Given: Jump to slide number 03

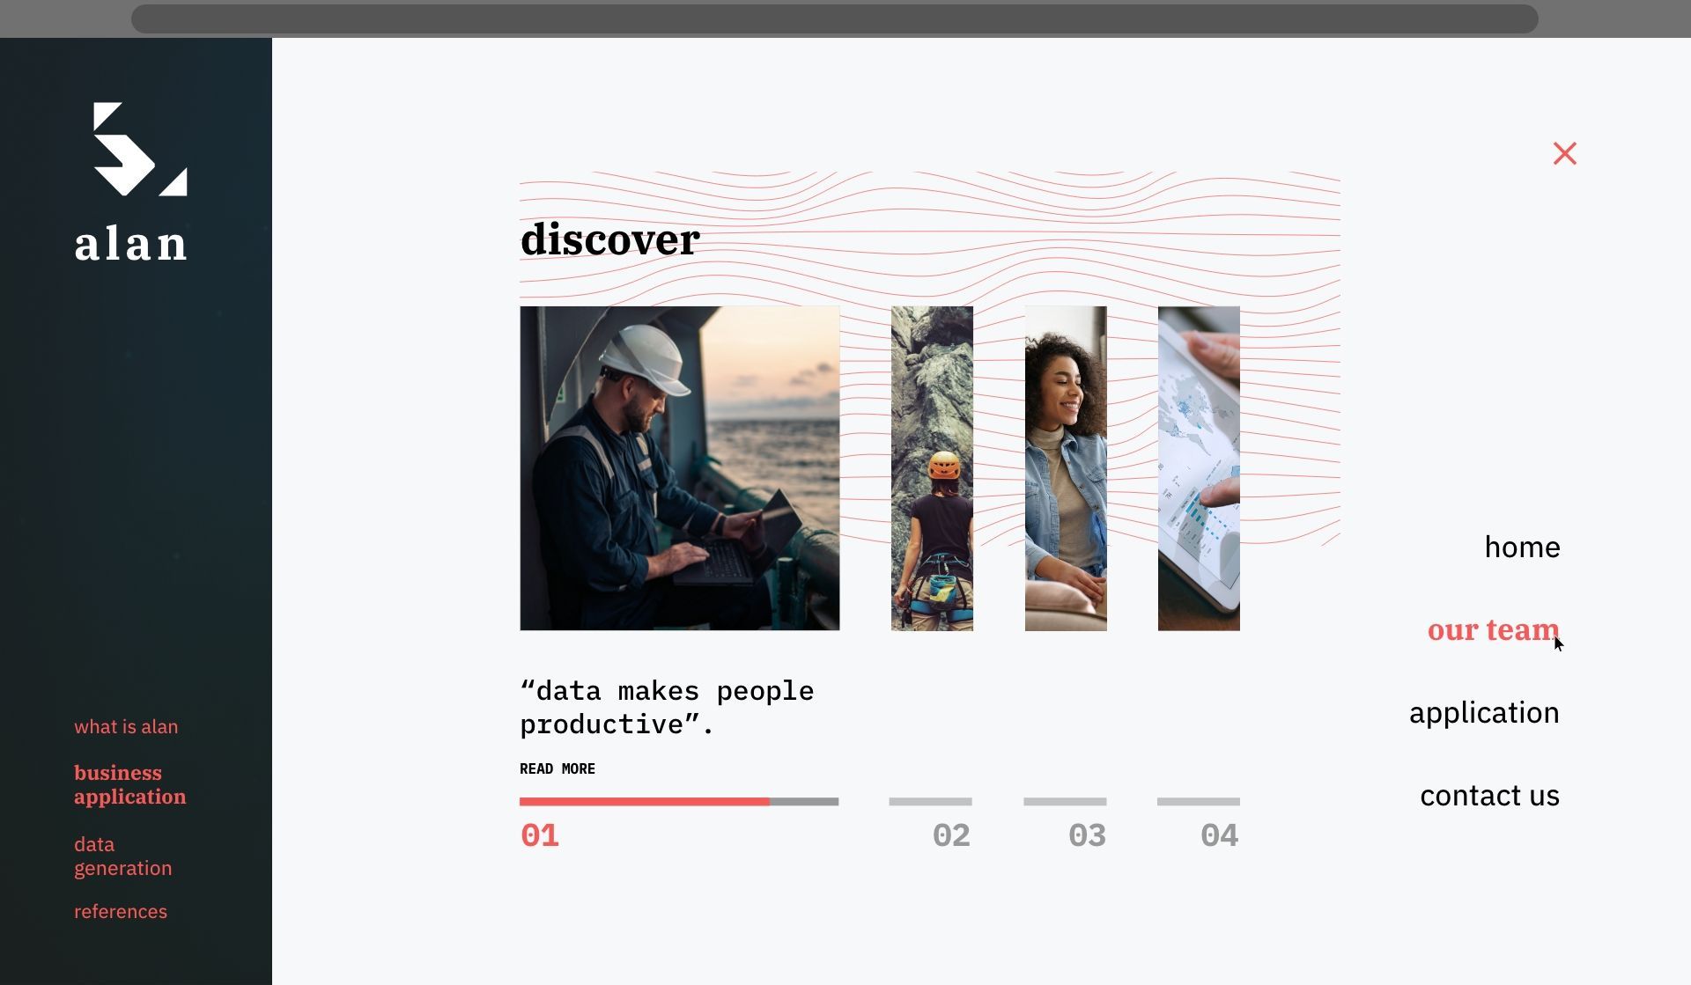Looking at the screenshot, I should (1087, 835).
